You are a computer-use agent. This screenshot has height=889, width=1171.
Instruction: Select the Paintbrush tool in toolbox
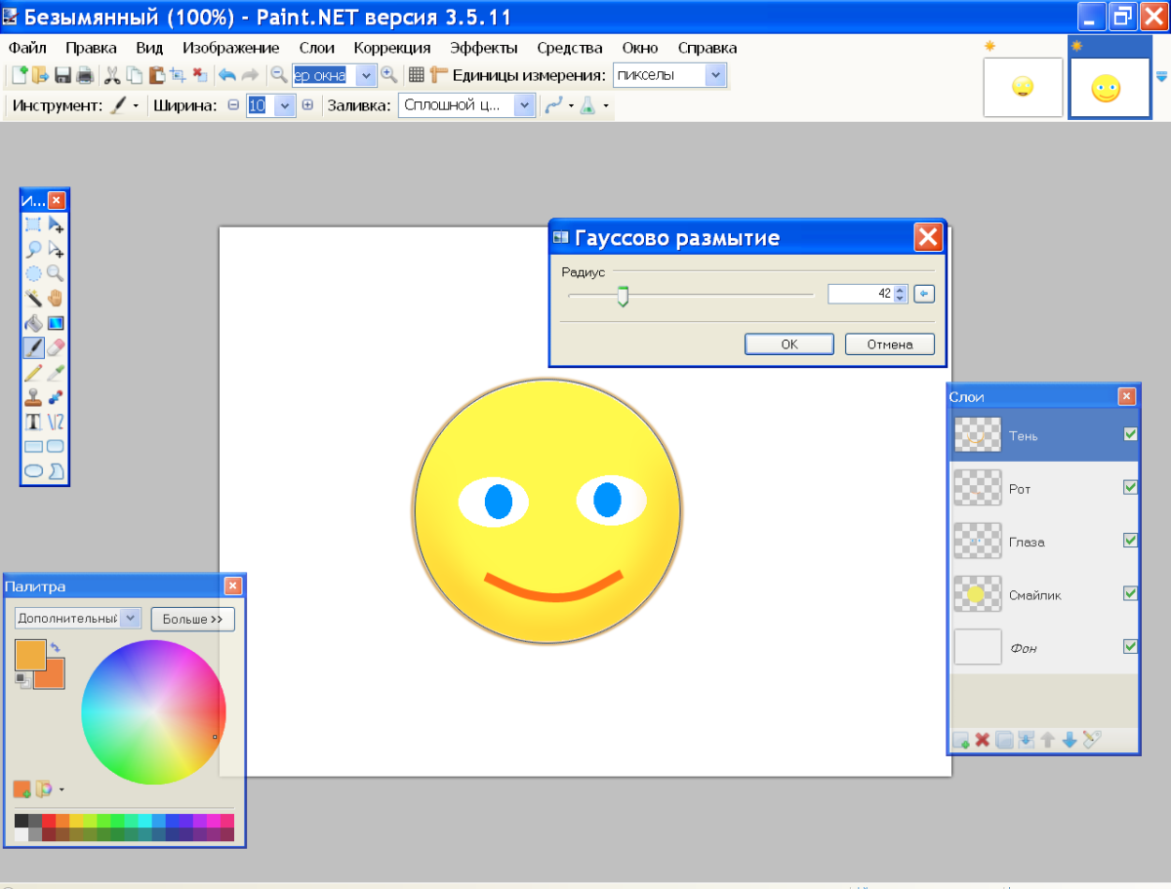click(x=33, y=346)
